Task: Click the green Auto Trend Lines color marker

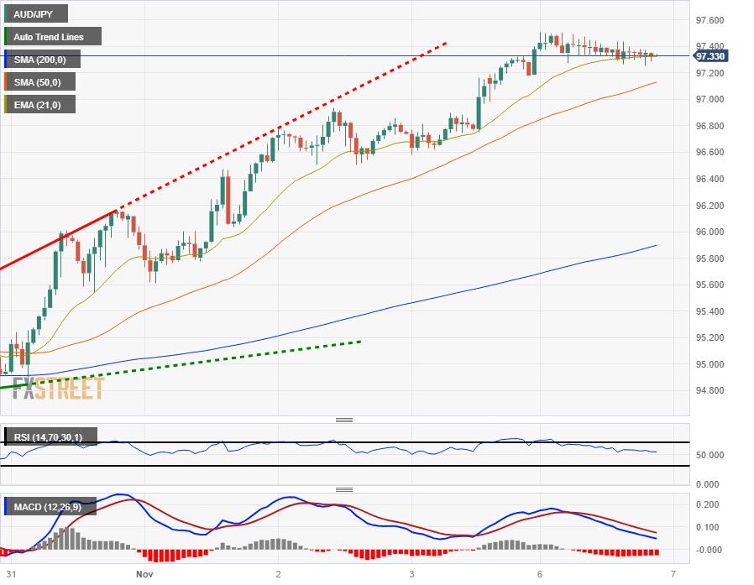Action: [5, 37]
